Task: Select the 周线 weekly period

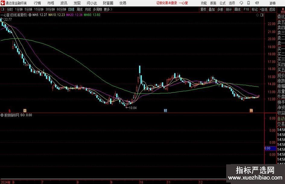Action: (x=80, y=9)
